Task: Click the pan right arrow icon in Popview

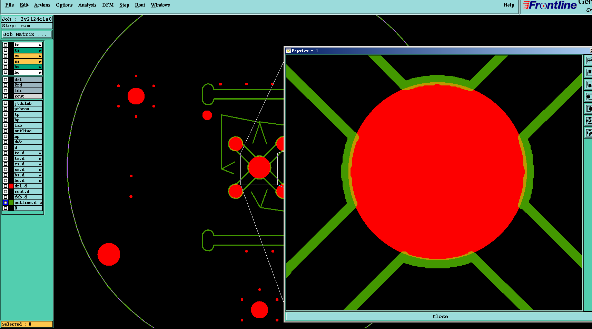Action: click(589, 109)
